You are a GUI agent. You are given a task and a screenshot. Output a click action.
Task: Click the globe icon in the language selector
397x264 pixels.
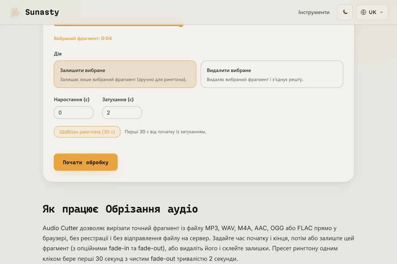point(363,12)
